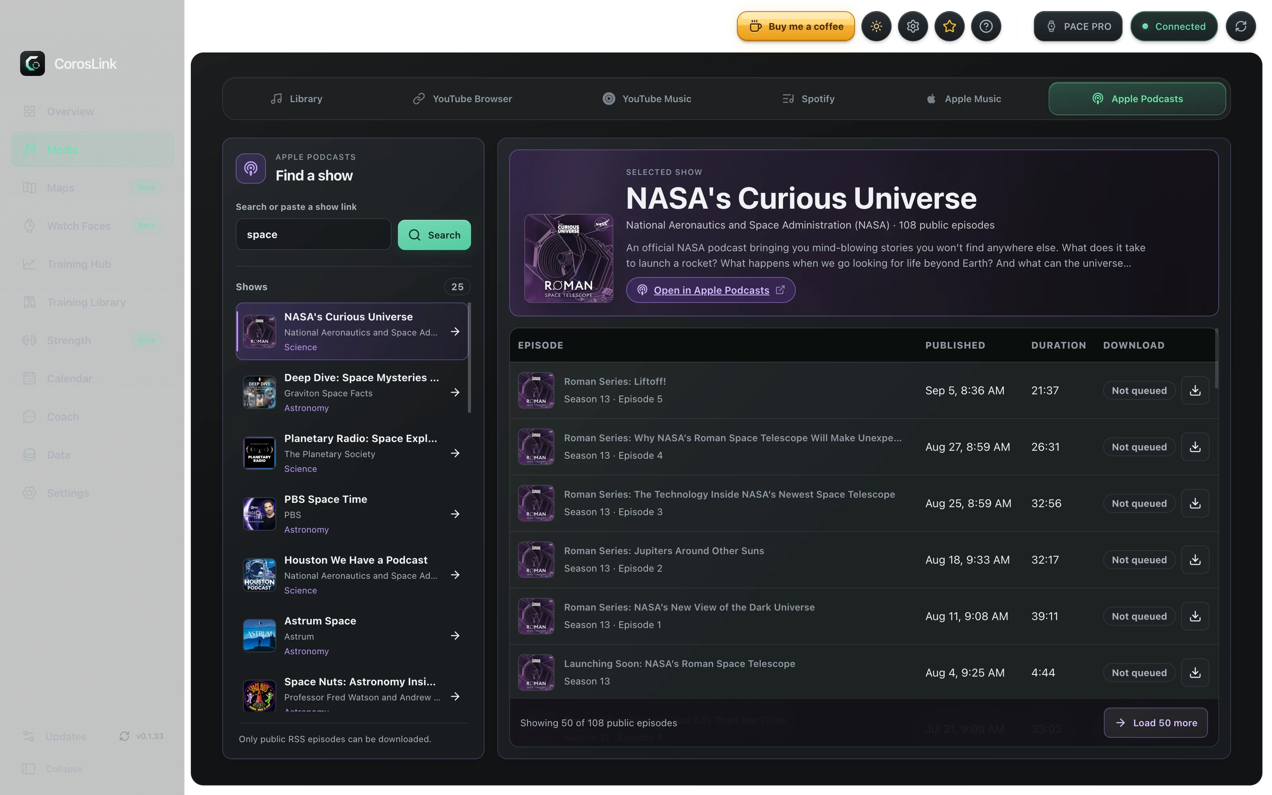
Task: Select Media in the sidebar
Action: pyautogui.click(x=92, y=149)
